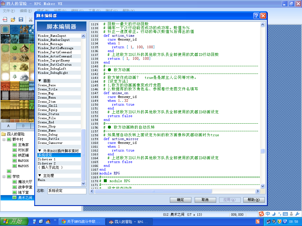The width and height of the screenshot is (302, 226).
Task: Save the project using the floppy disk icon
Action: pyautogui.click(x=21, y=19)
